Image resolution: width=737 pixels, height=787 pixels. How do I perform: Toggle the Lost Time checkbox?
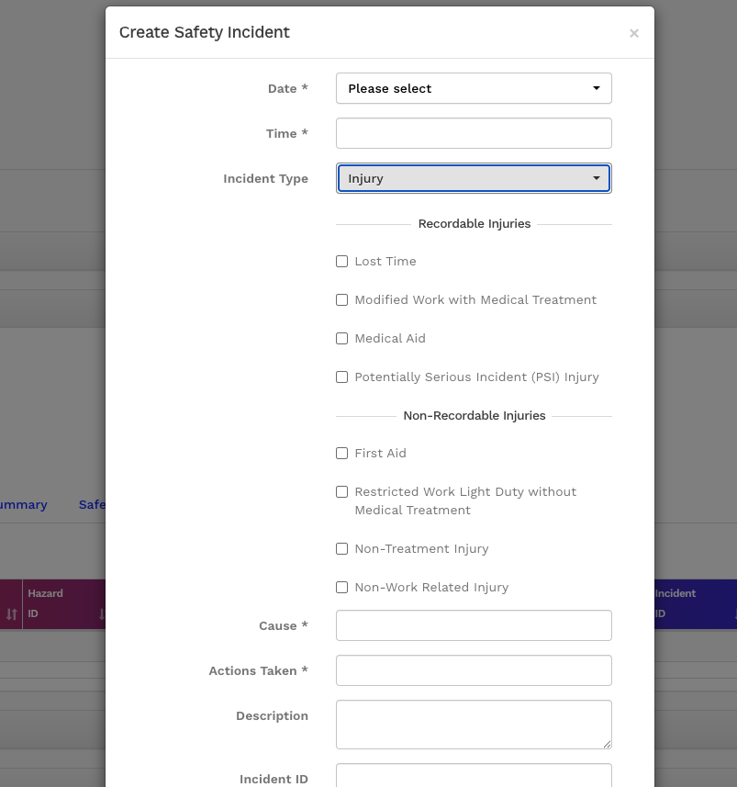tap(341, 261)
